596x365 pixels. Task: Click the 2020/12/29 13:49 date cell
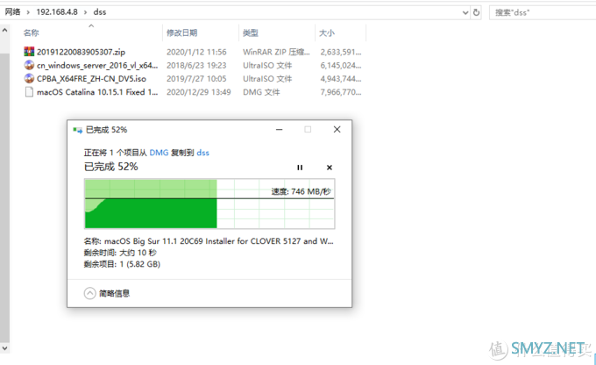[x=199, y=92]
